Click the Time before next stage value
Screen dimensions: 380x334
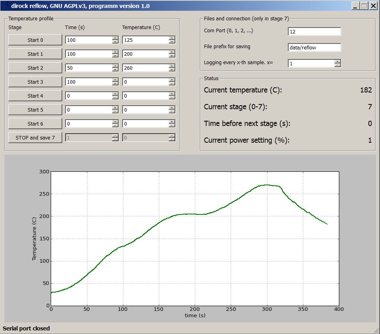click(370, 124)
